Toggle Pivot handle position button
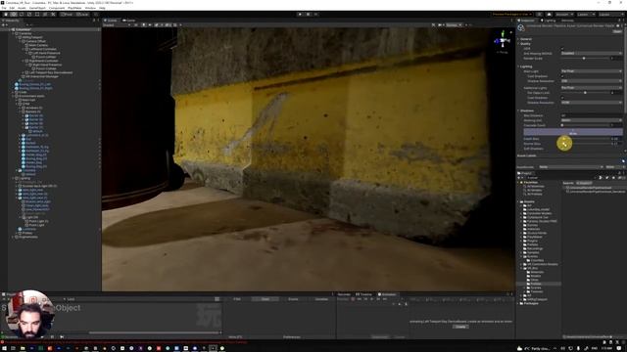Viewport: 627px width, 352px height. (67, 15)
